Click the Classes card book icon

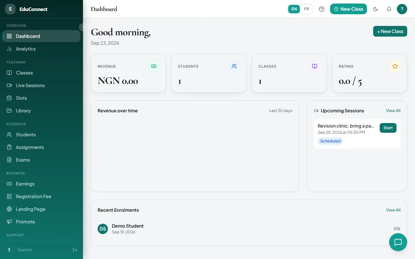point(314,66)
